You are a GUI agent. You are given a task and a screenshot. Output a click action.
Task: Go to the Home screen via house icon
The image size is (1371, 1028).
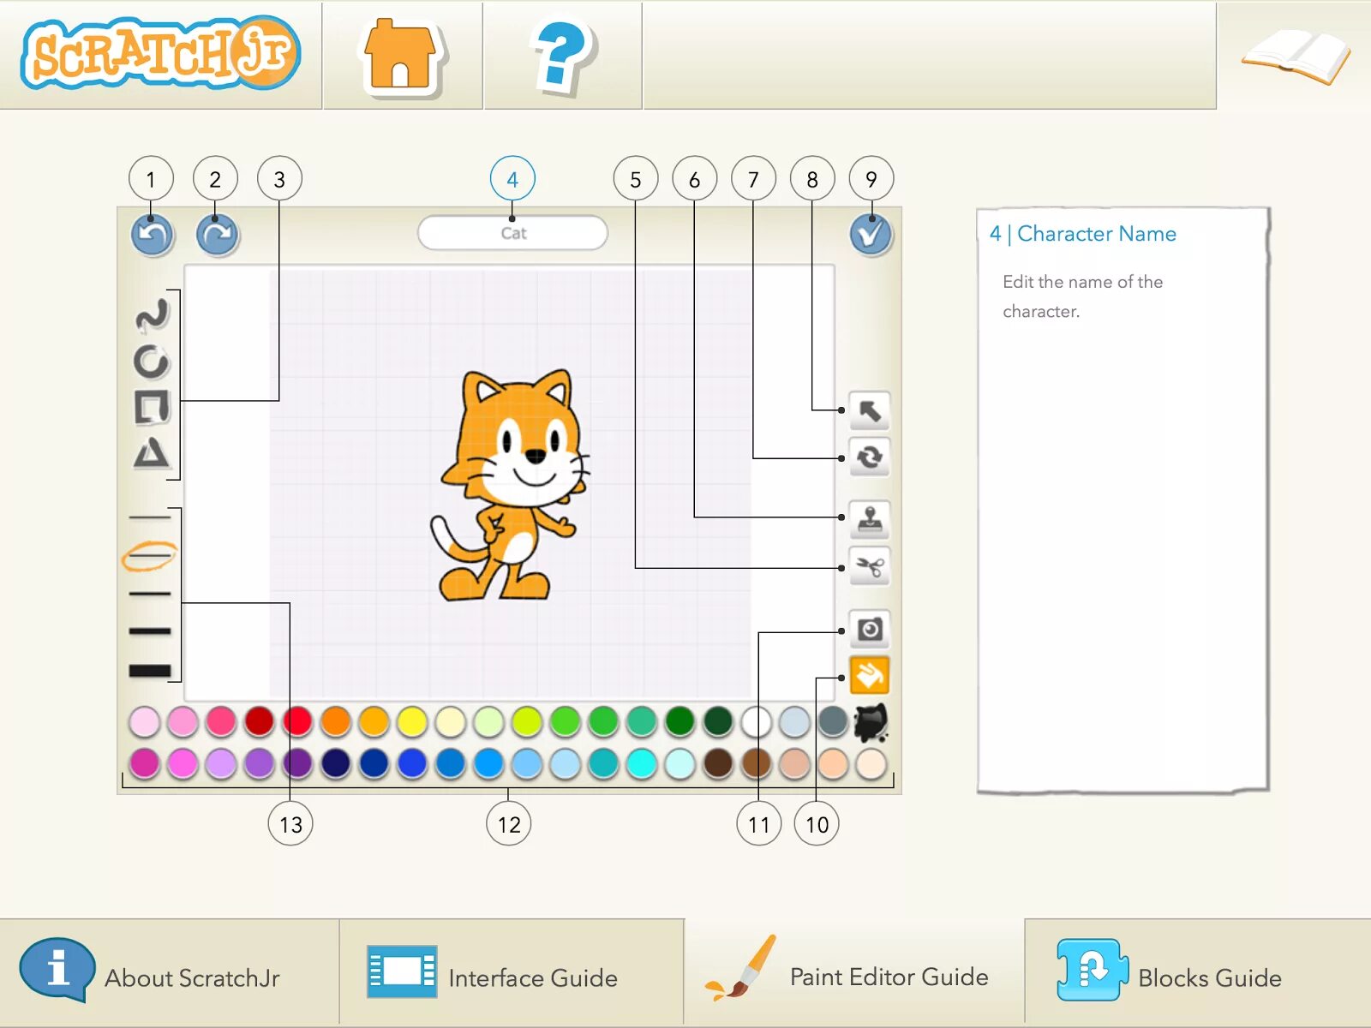[401, 56]
